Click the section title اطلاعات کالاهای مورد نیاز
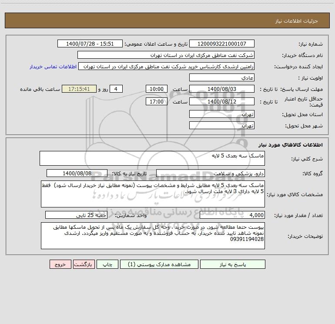The height and width of the screenshot is (324, 335). pyautogui.click(x=290, y=145)
